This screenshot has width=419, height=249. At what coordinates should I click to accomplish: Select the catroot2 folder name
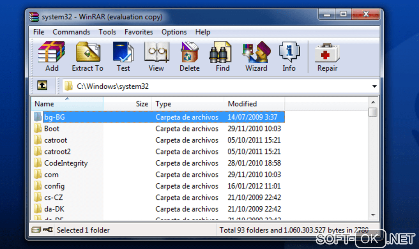coord(58,152)
